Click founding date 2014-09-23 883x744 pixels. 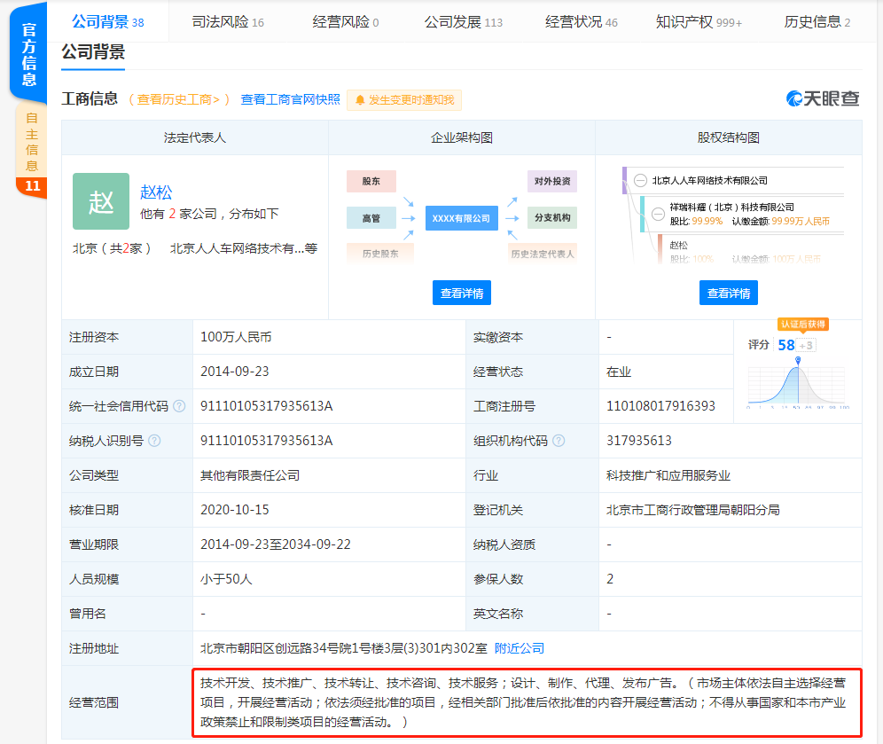pyautogui.click(x=235, y=372)
